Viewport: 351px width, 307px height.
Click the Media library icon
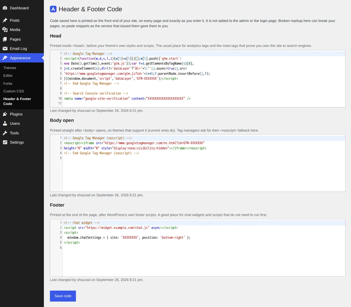[x=5, y=30]
